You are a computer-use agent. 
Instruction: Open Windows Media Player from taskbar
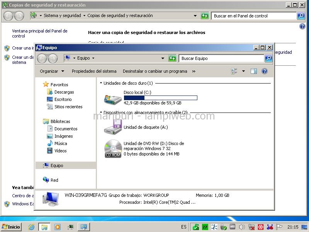click(x=58, y=227)
